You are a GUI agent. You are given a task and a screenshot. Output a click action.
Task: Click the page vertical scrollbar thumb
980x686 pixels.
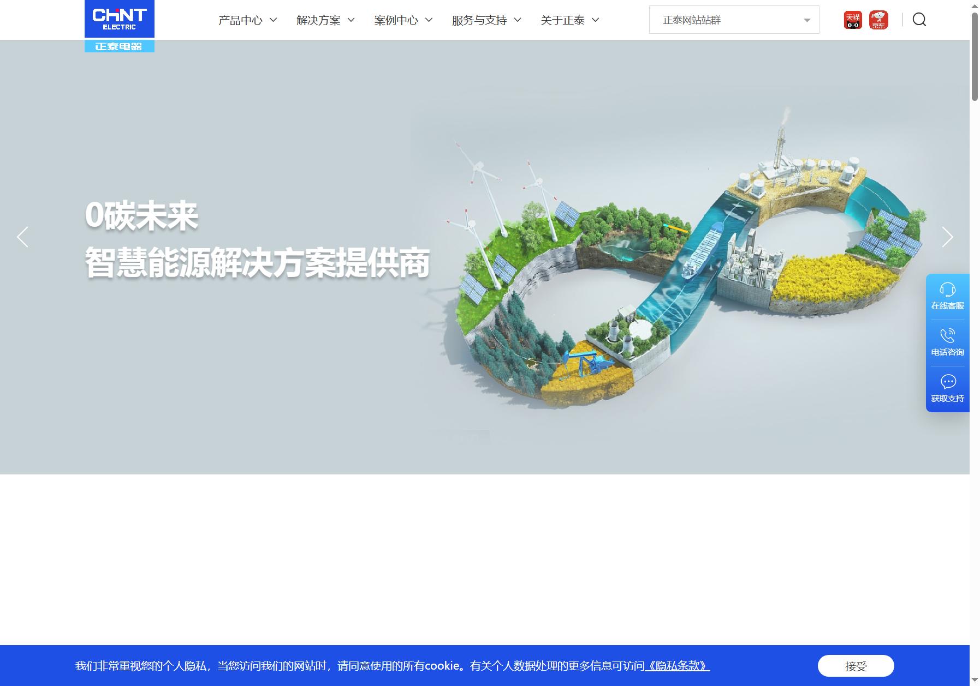[975, 57]
